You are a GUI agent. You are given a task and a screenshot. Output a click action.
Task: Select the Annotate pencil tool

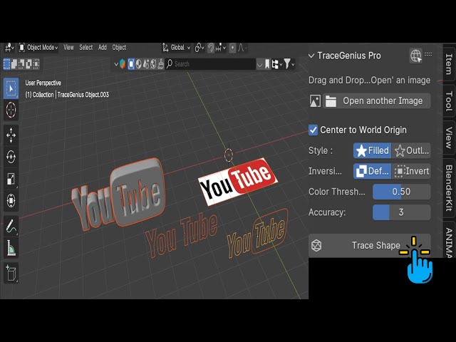(x=11, y=226)
